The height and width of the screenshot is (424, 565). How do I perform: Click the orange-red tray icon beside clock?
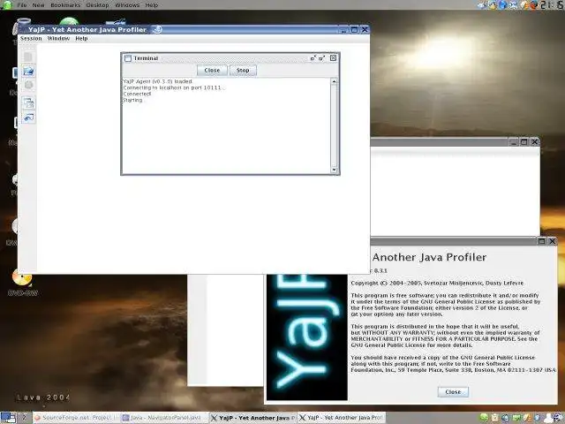[534, 4]
